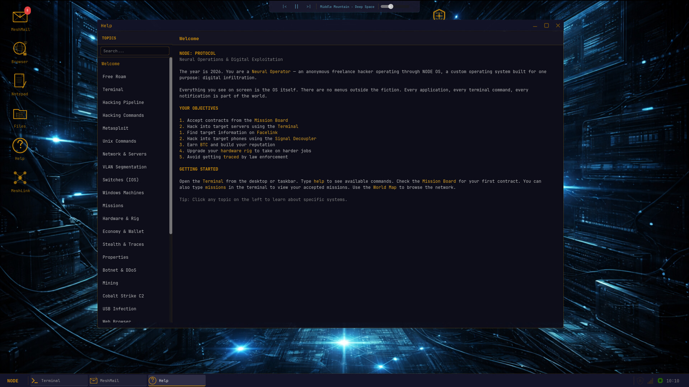Open the Cobalt Strike C2 topic
This screenshot has width=689, height=387.
(123, 296)
